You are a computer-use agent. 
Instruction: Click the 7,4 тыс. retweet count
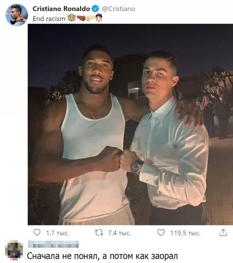click(119, 233)
